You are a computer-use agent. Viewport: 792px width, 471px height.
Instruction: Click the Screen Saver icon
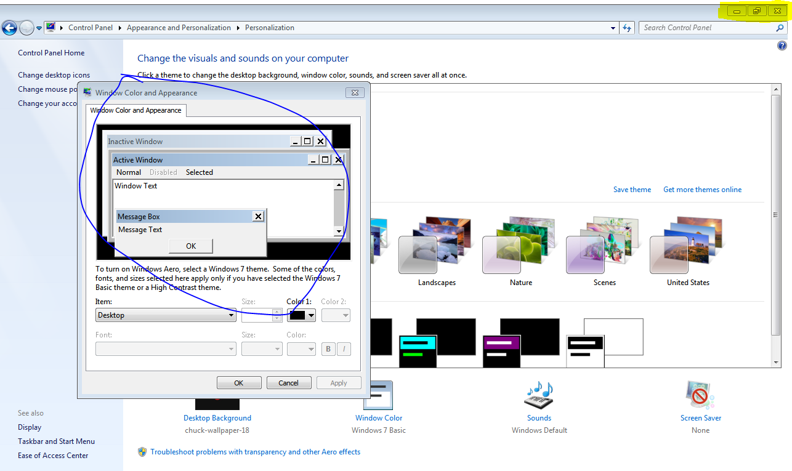700,396
